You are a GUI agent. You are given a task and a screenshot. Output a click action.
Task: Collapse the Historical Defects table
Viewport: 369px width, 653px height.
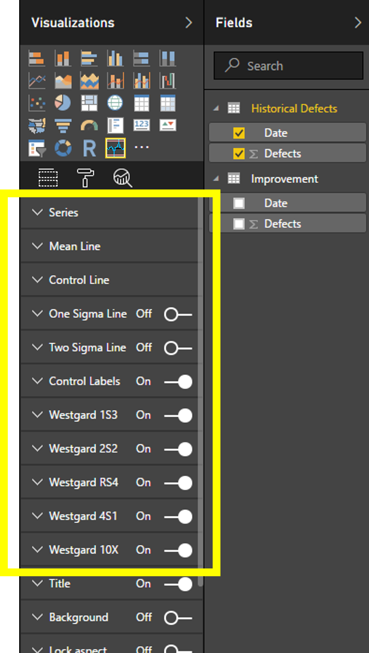(x=216, y=109)
